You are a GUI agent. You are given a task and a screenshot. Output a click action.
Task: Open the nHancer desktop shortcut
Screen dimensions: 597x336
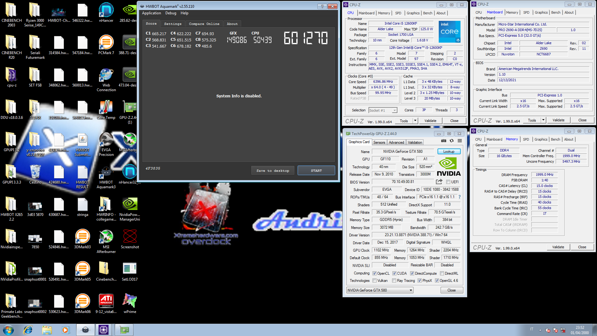[106, 12]
